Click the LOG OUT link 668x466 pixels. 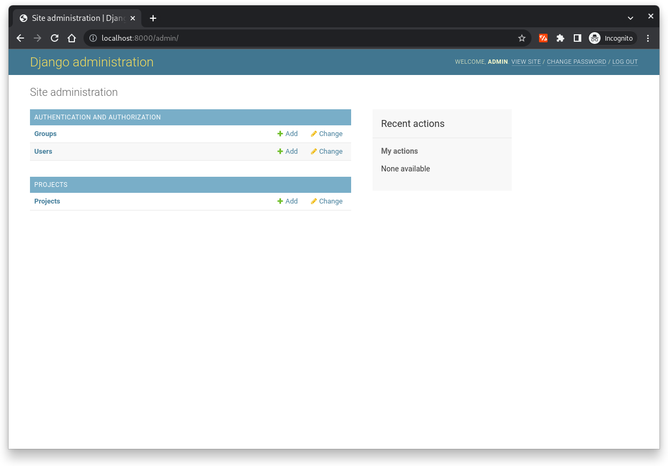pyautogui.click(x=625, y=62)
